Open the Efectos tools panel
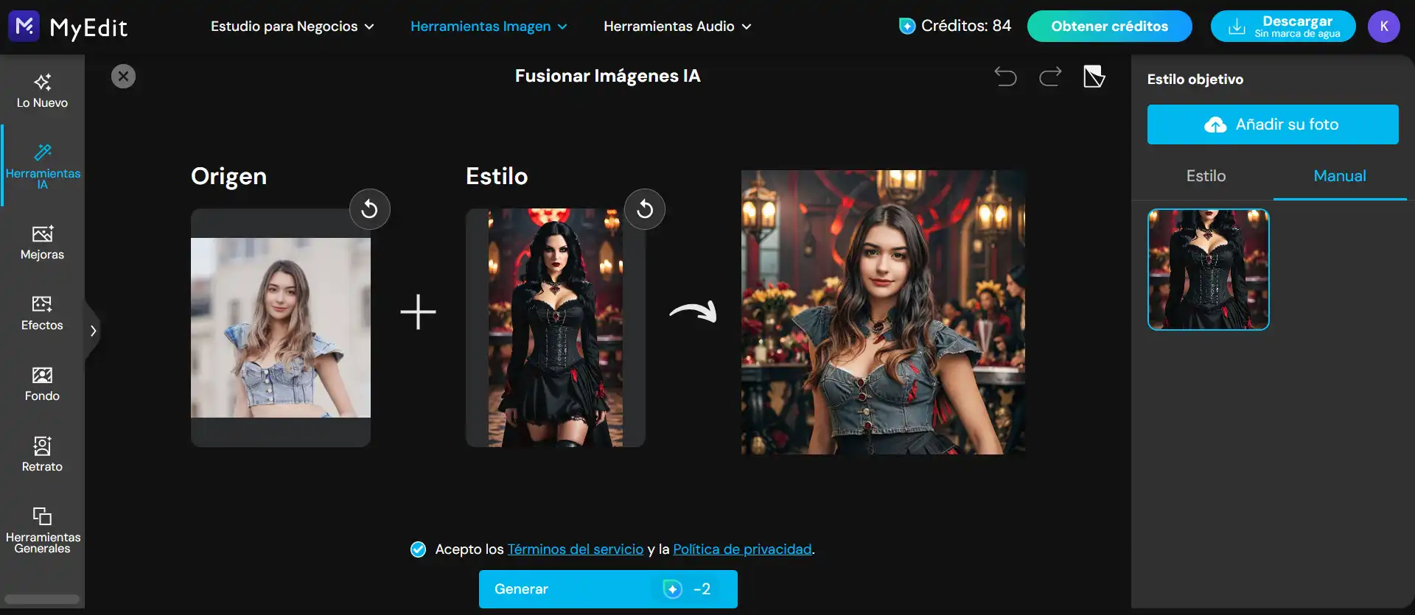The width and height of the screenshot is (1415, 615). [x=42, y=314]
